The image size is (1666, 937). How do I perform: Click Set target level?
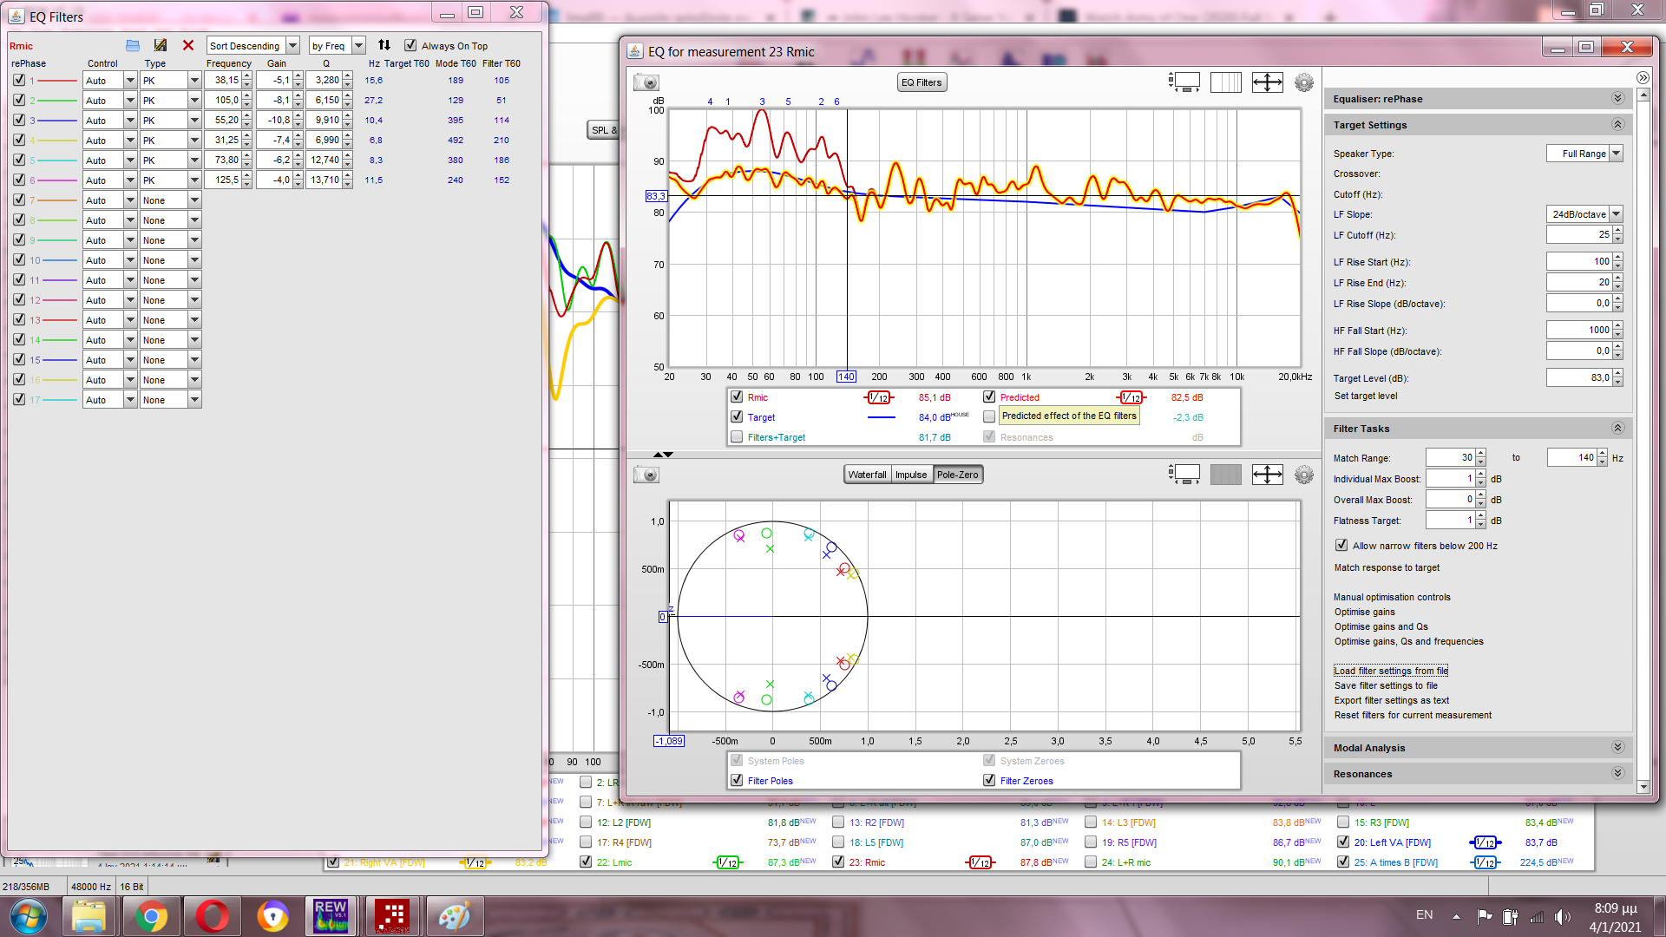tap(1366, 396)
